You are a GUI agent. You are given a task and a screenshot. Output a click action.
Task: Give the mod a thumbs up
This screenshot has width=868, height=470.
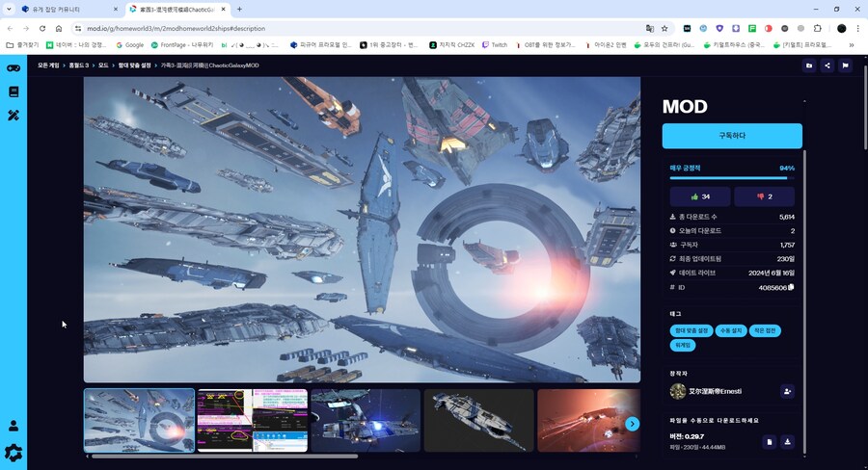[x=699, y=196]
